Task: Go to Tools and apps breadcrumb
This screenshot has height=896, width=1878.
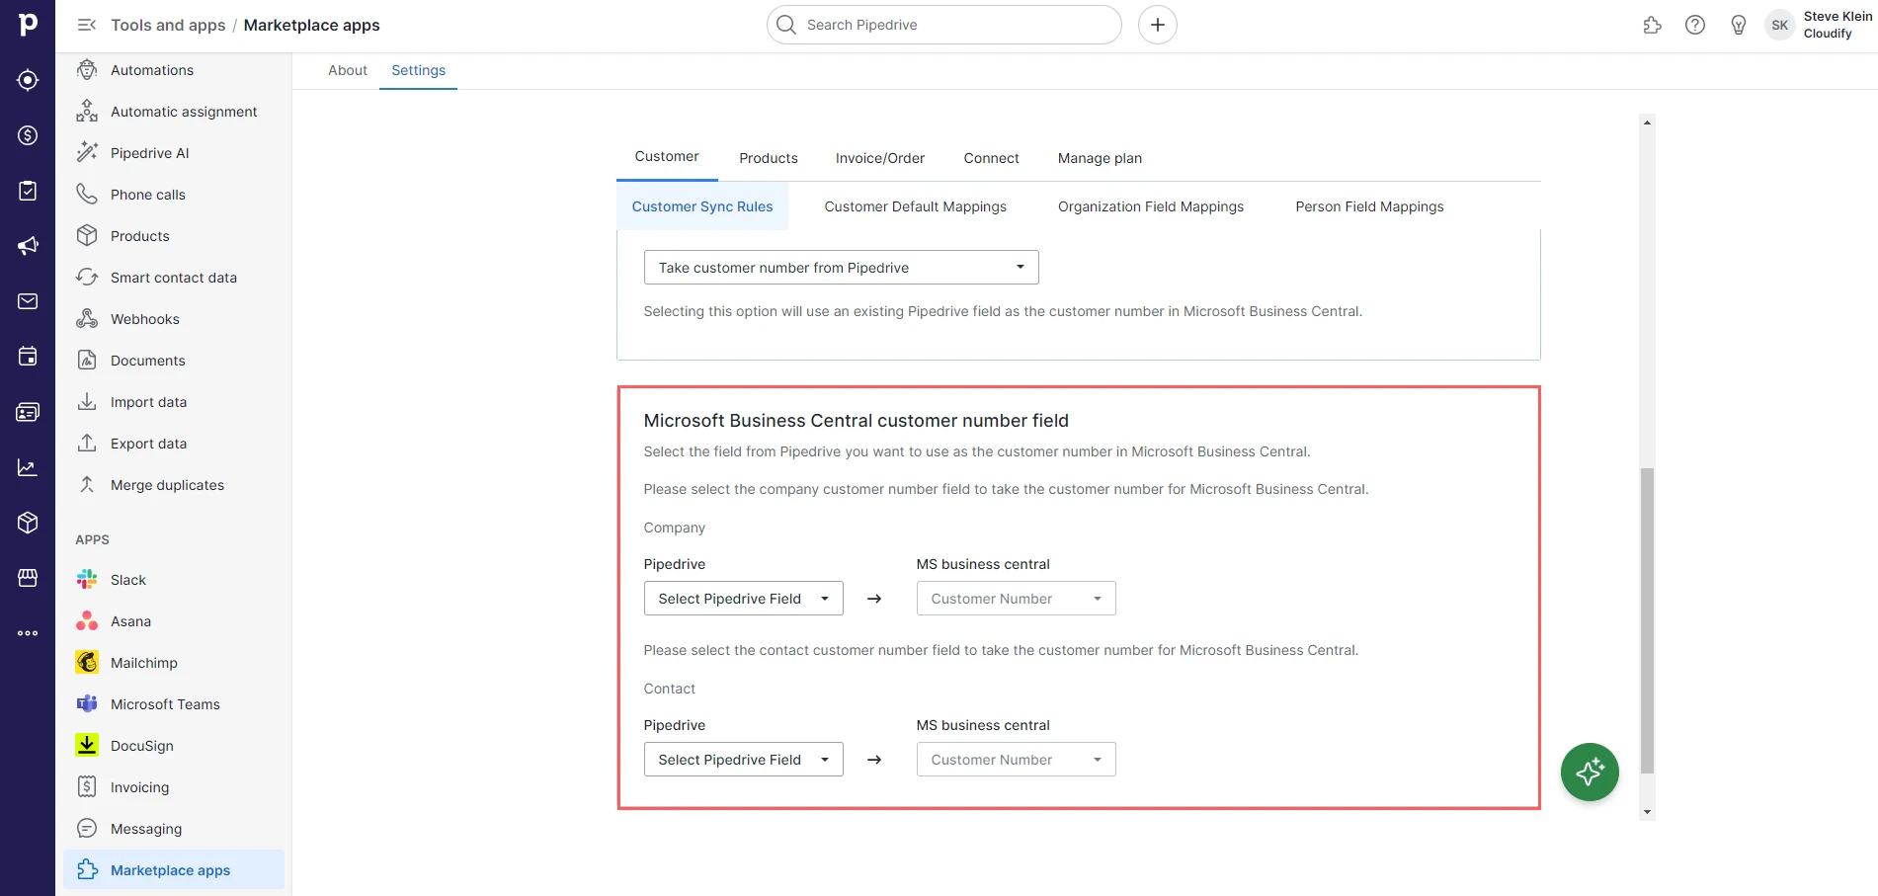Action: pos(168,25)
